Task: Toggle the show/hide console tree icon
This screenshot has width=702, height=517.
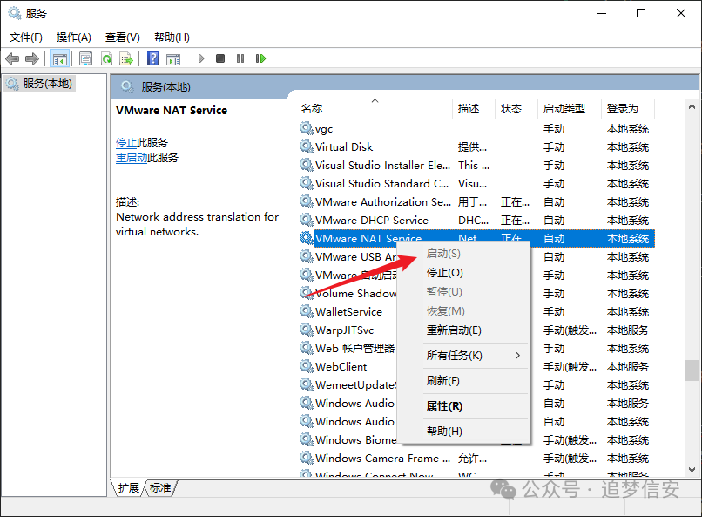Action: (59, 58)
